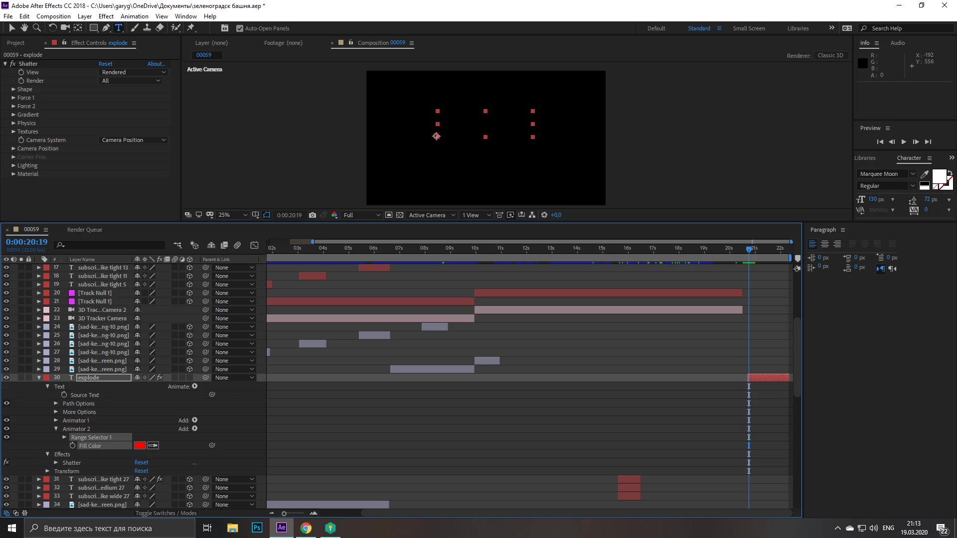Click the play button in Preview panel

coord(904,142)
